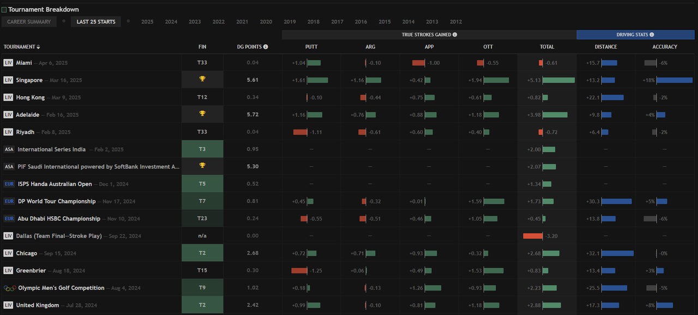
Task: Click the Singapore trophy icon
Action: point(202,80)
